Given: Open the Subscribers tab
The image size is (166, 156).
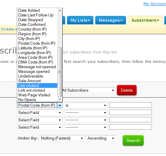Looking at the screenshot, I should click(145, 20).
